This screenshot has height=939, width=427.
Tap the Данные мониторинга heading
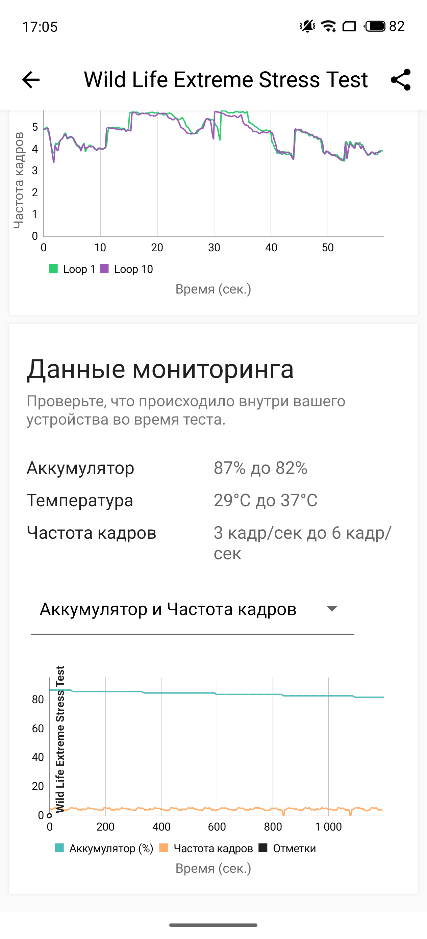tap(160, 369)
